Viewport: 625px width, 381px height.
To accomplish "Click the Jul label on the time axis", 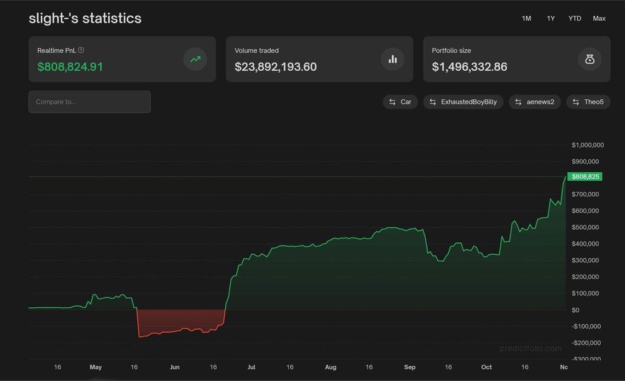I will (251, 367).
